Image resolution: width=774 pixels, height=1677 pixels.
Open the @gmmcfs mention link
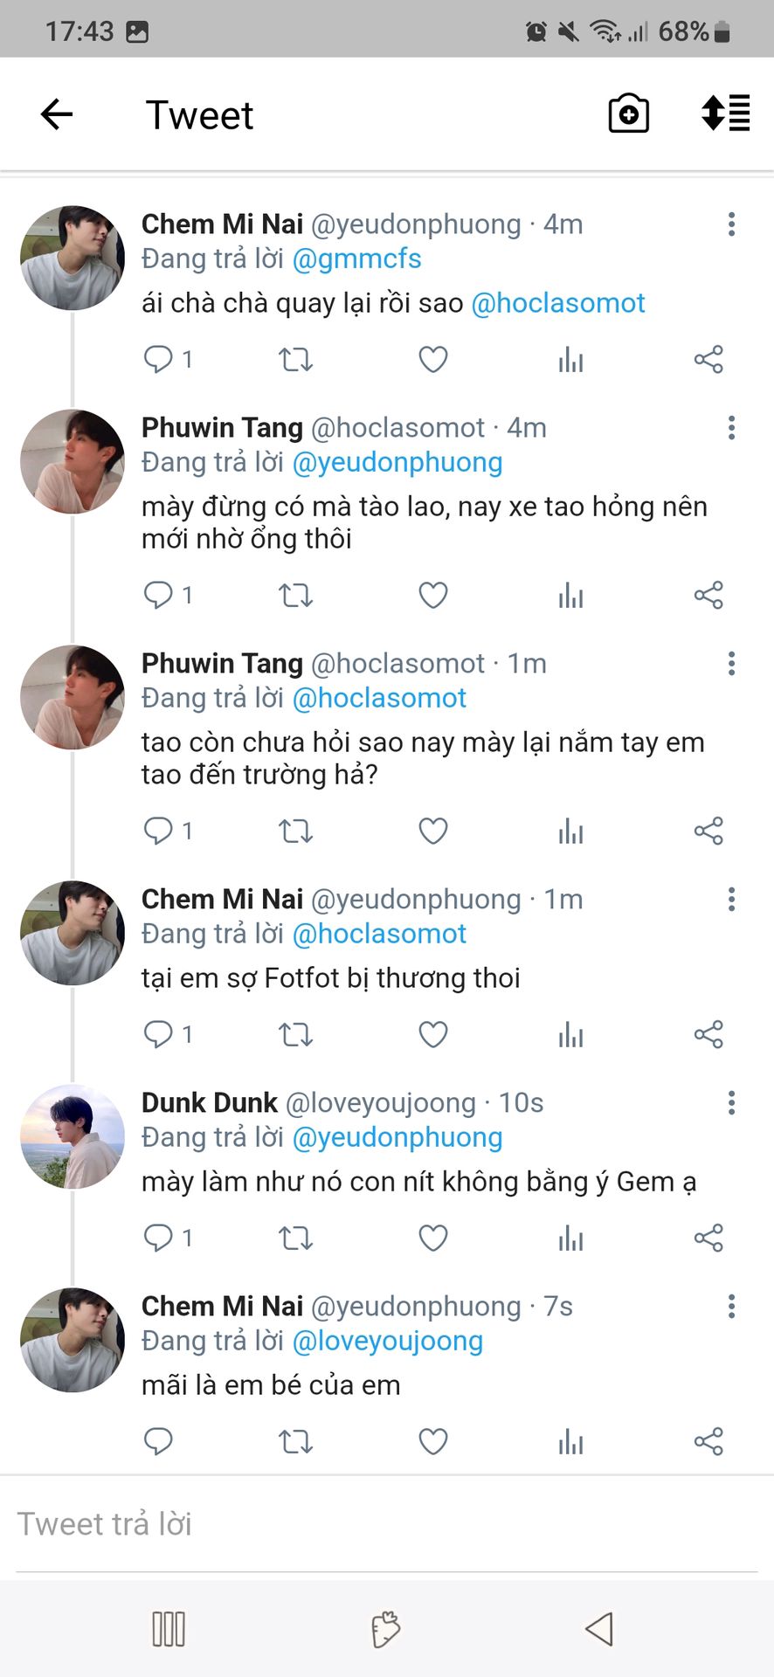click(356, 259)
